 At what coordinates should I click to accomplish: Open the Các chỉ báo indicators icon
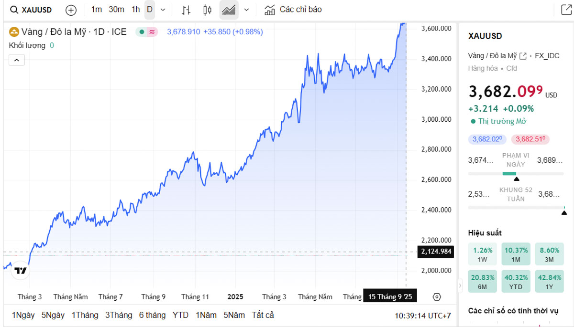(x=270, y=10)
